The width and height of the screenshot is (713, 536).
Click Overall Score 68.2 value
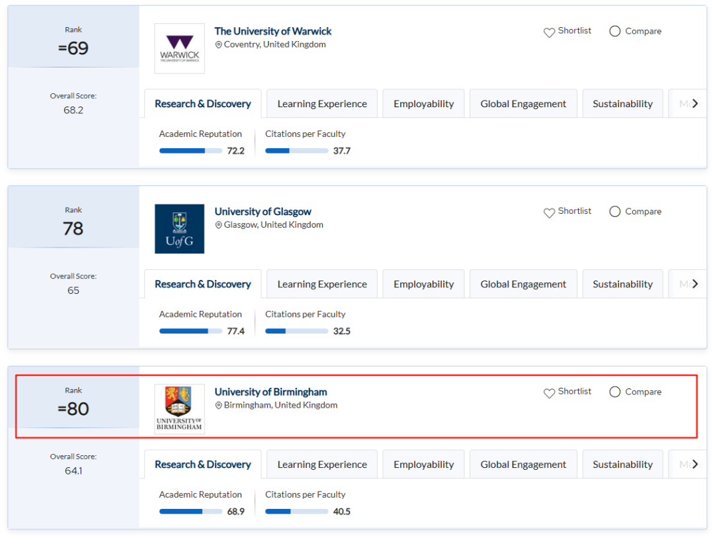point(73,110)
